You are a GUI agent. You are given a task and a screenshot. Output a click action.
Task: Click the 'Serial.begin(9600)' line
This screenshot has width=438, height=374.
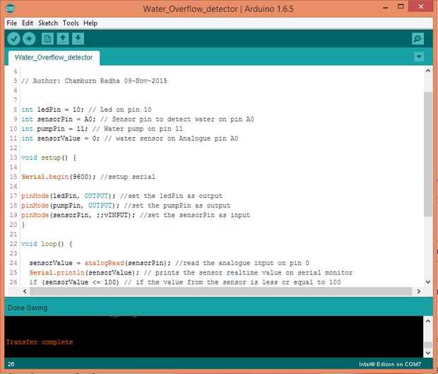pos(88,177)
